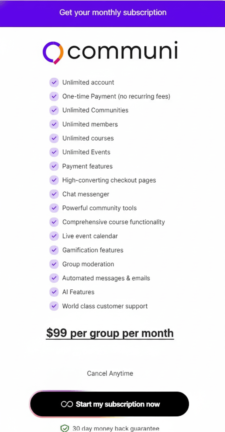Click the checkmark beside Unlimited members
The image size is (225, 432).
point(54,124)
